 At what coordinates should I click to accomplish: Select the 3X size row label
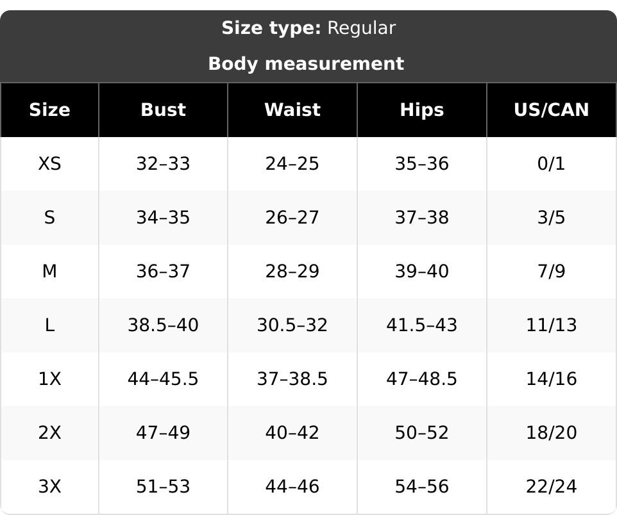tap(49, 487)
